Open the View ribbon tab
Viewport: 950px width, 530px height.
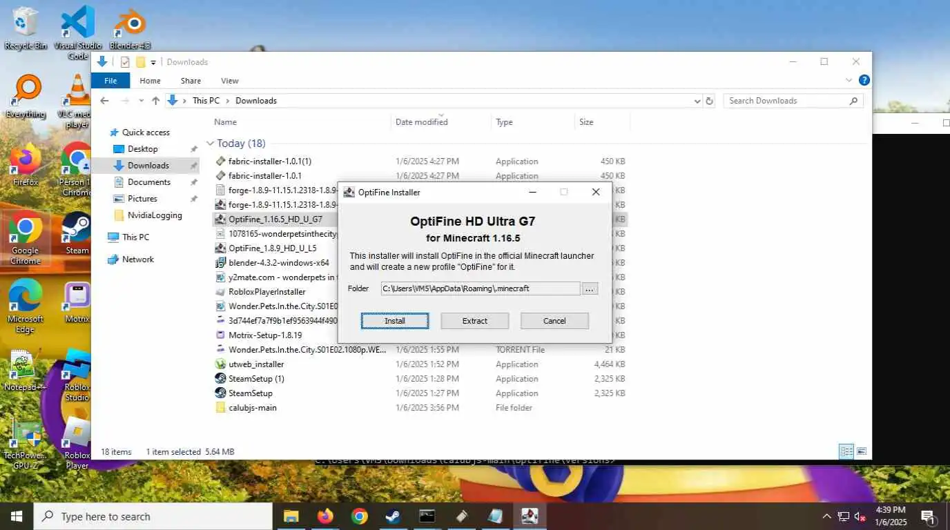pos(230,81)
